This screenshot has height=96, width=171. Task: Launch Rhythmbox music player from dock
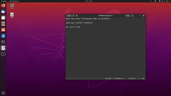point(3,24)
